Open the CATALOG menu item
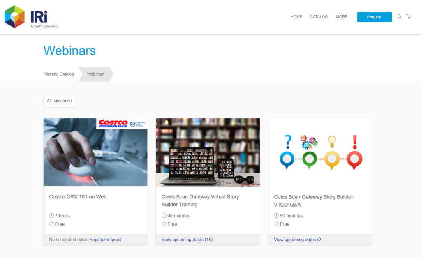The height and width of the screenshot is (258, 421). 319,16
